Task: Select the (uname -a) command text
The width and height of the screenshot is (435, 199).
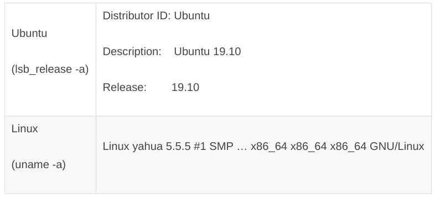Action: 39,164
